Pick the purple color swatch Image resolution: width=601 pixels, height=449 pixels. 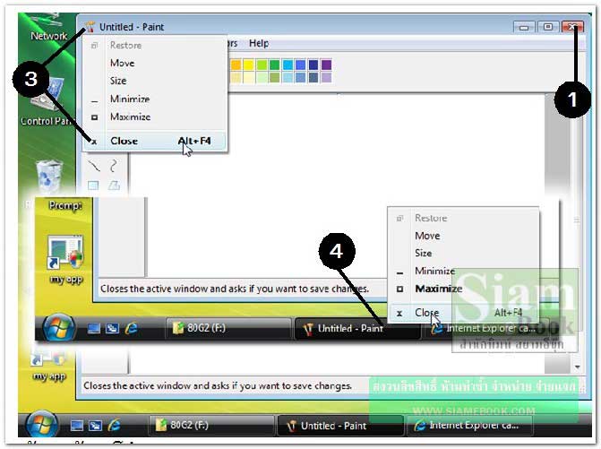point(326,65)
